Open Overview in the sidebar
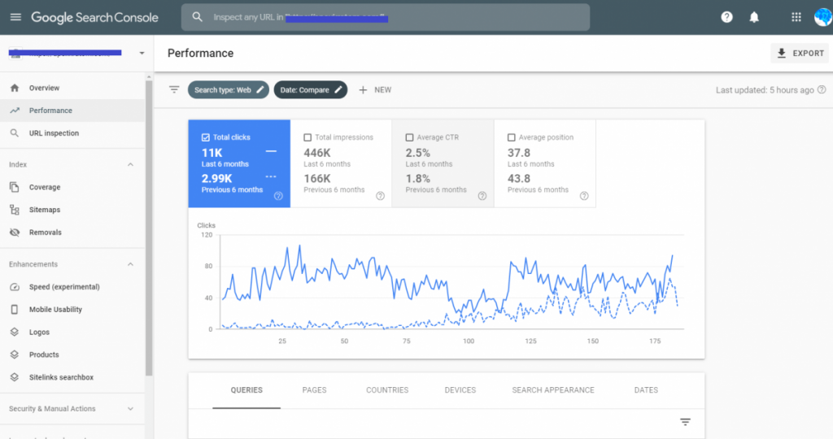833x439 pixels. click(x=72, y=88)
